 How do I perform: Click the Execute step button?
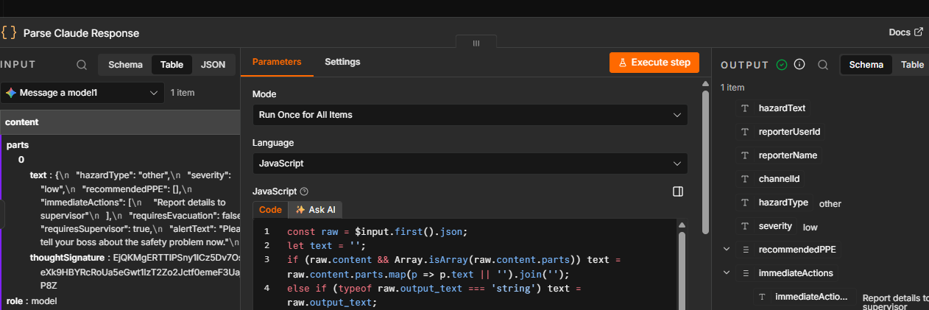[654, 63]
